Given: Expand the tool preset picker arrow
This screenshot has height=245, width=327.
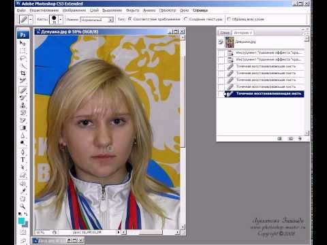Looking at the screenshot, I should point(31,20).
